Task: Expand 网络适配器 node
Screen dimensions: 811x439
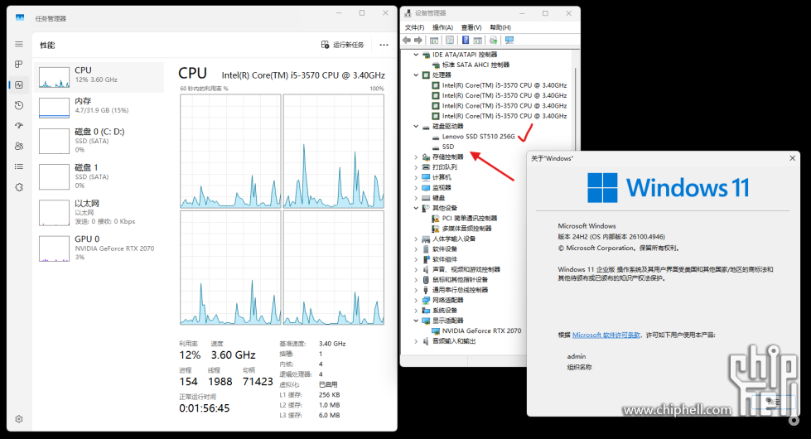Action: (416, 300)
